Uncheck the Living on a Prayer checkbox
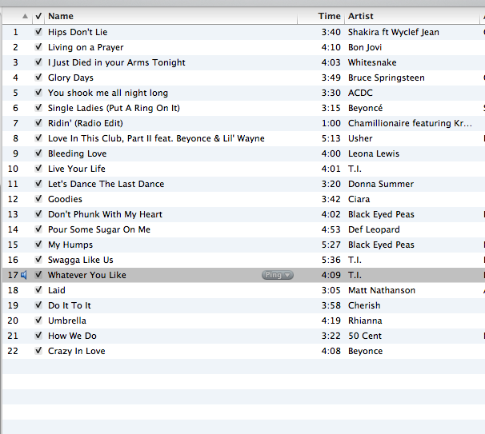Viewport: 485px width, 434px height. coord(38,47)
